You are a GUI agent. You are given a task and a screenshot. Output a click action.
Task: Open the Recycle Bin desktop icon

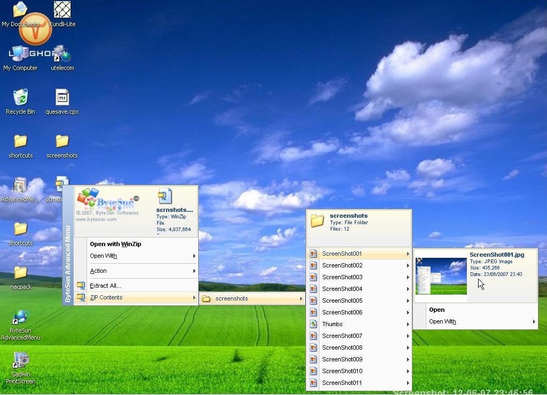tap(20, 98)
